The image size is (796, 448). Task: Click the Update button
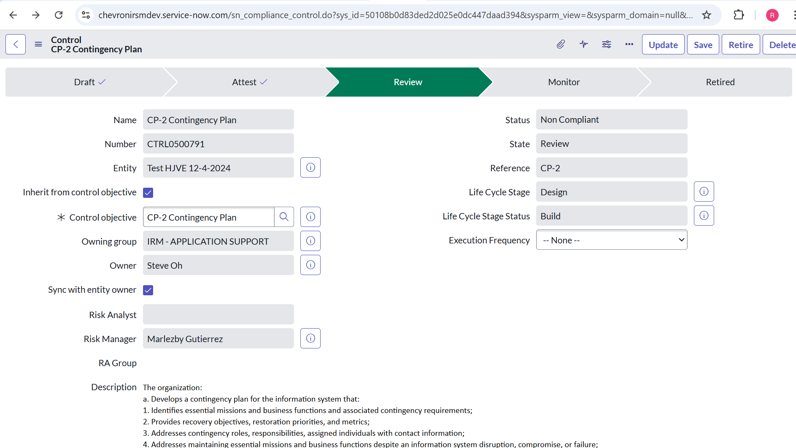pyautogui.click(x=663, y=44)
